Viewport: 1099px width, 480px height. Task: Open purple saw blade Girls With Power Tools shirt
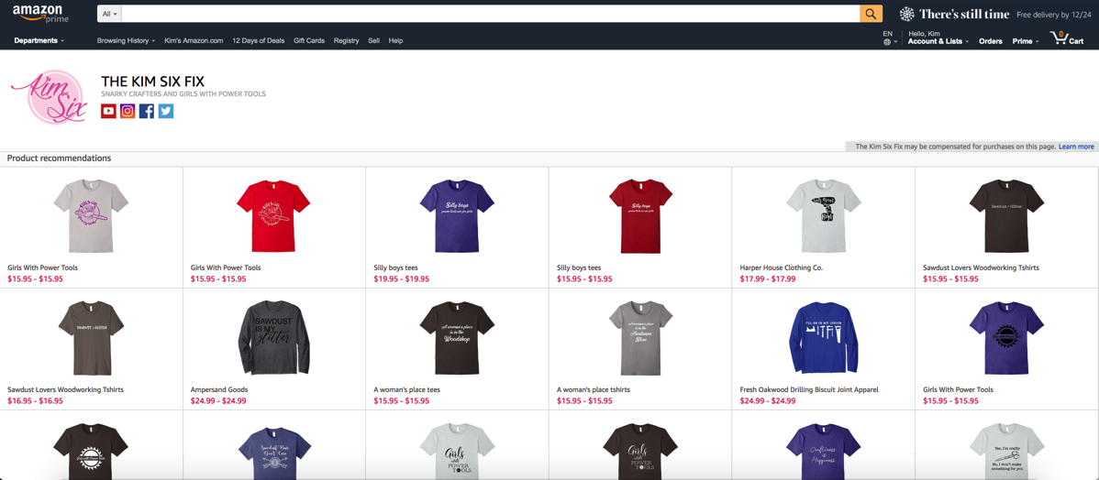pos(1006,337)
